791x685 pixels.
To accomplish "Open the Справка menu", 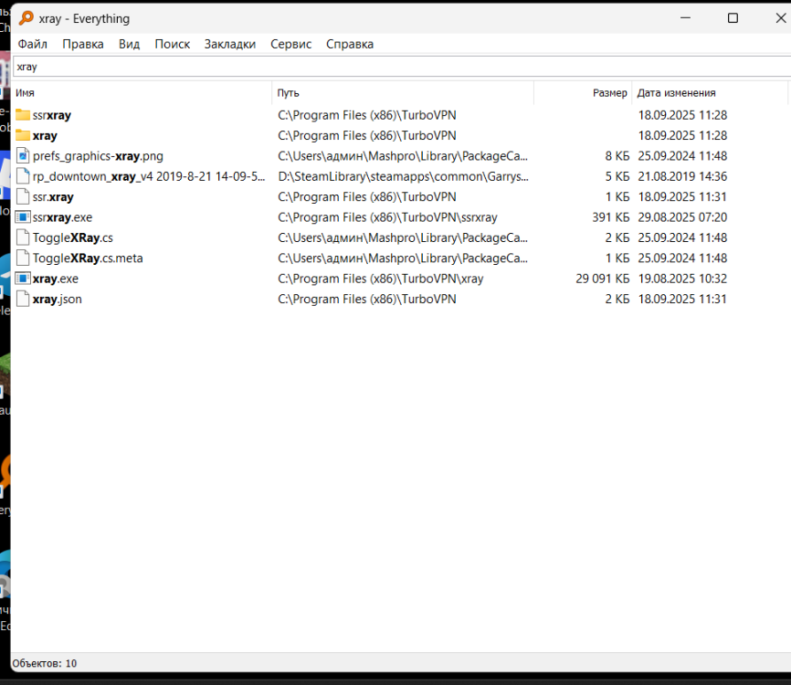I will pyautogui.click(x=350, y=45).
